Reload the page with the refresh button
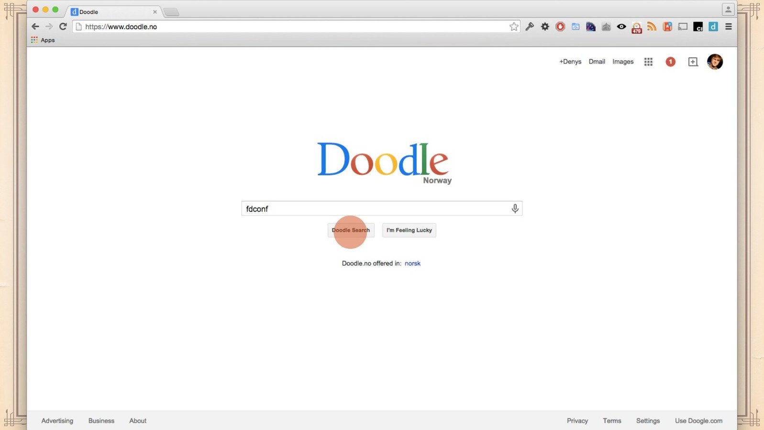Screen dimensions: 764x430 [x=63, y=27]
